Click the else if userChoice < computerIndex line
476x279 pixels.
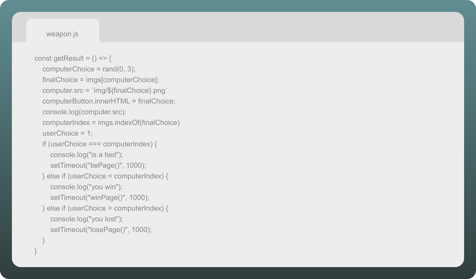pyautogui.click(x=105, y=176)
